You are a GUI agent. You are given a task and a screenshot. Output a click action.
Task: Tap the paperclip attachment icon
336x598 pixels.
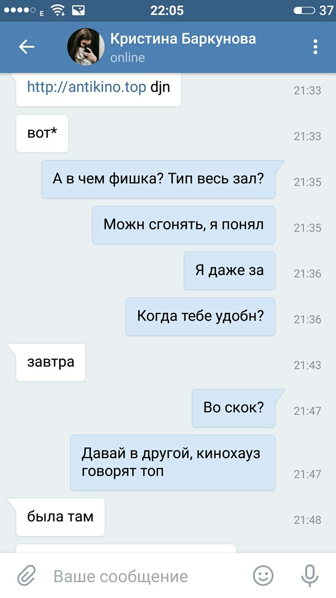[27, 575]
